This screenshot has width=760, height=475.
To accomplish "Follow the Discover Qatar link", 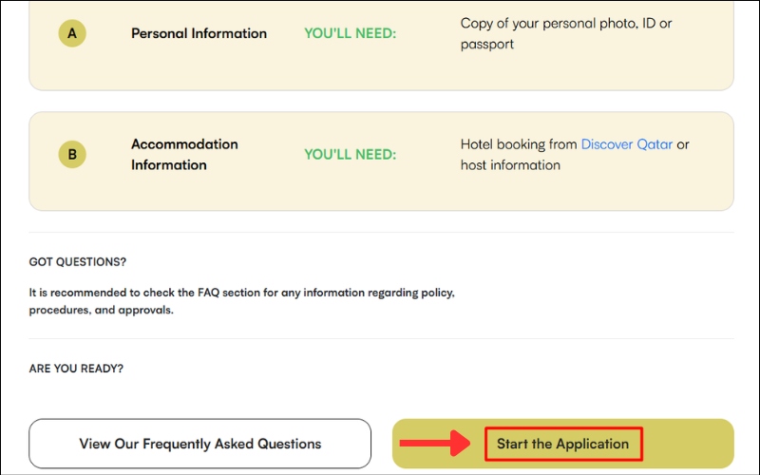I will point(626,144).
